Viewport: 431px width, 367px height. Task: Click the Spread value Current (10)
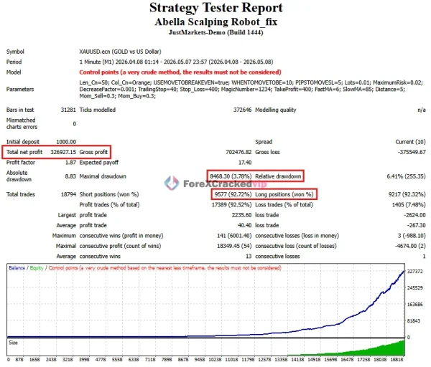point(410,142)
